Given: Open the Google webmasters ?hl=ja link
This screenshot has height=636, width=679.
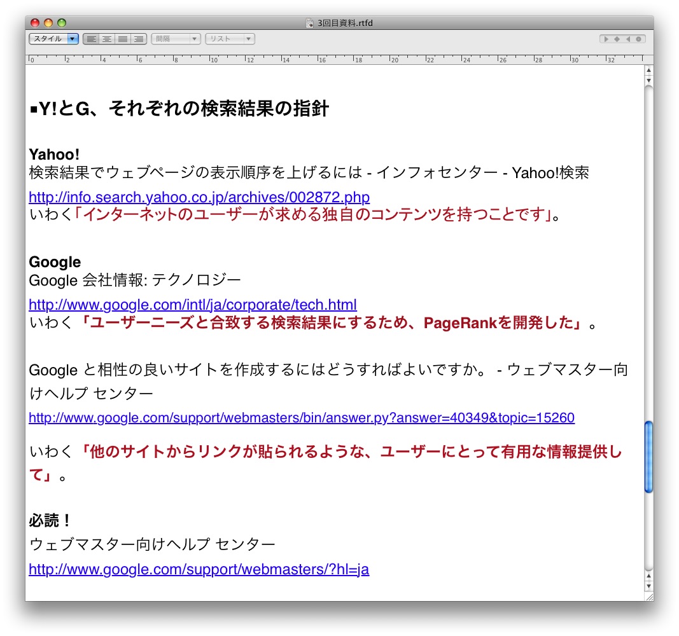Looking at the screenshot, I should pyautogui.click(x=199, y=569).
